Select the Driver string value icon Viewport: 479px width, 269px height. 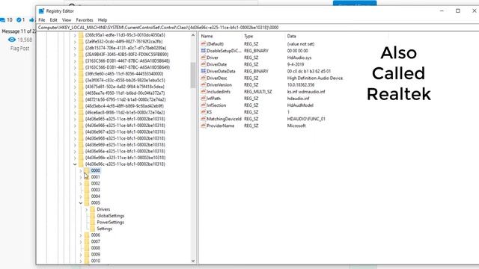point(204,58)
